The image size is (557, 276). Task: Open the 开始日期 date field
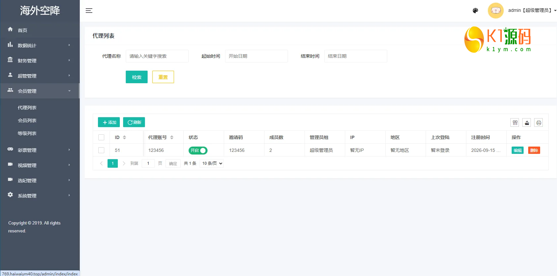256,56
